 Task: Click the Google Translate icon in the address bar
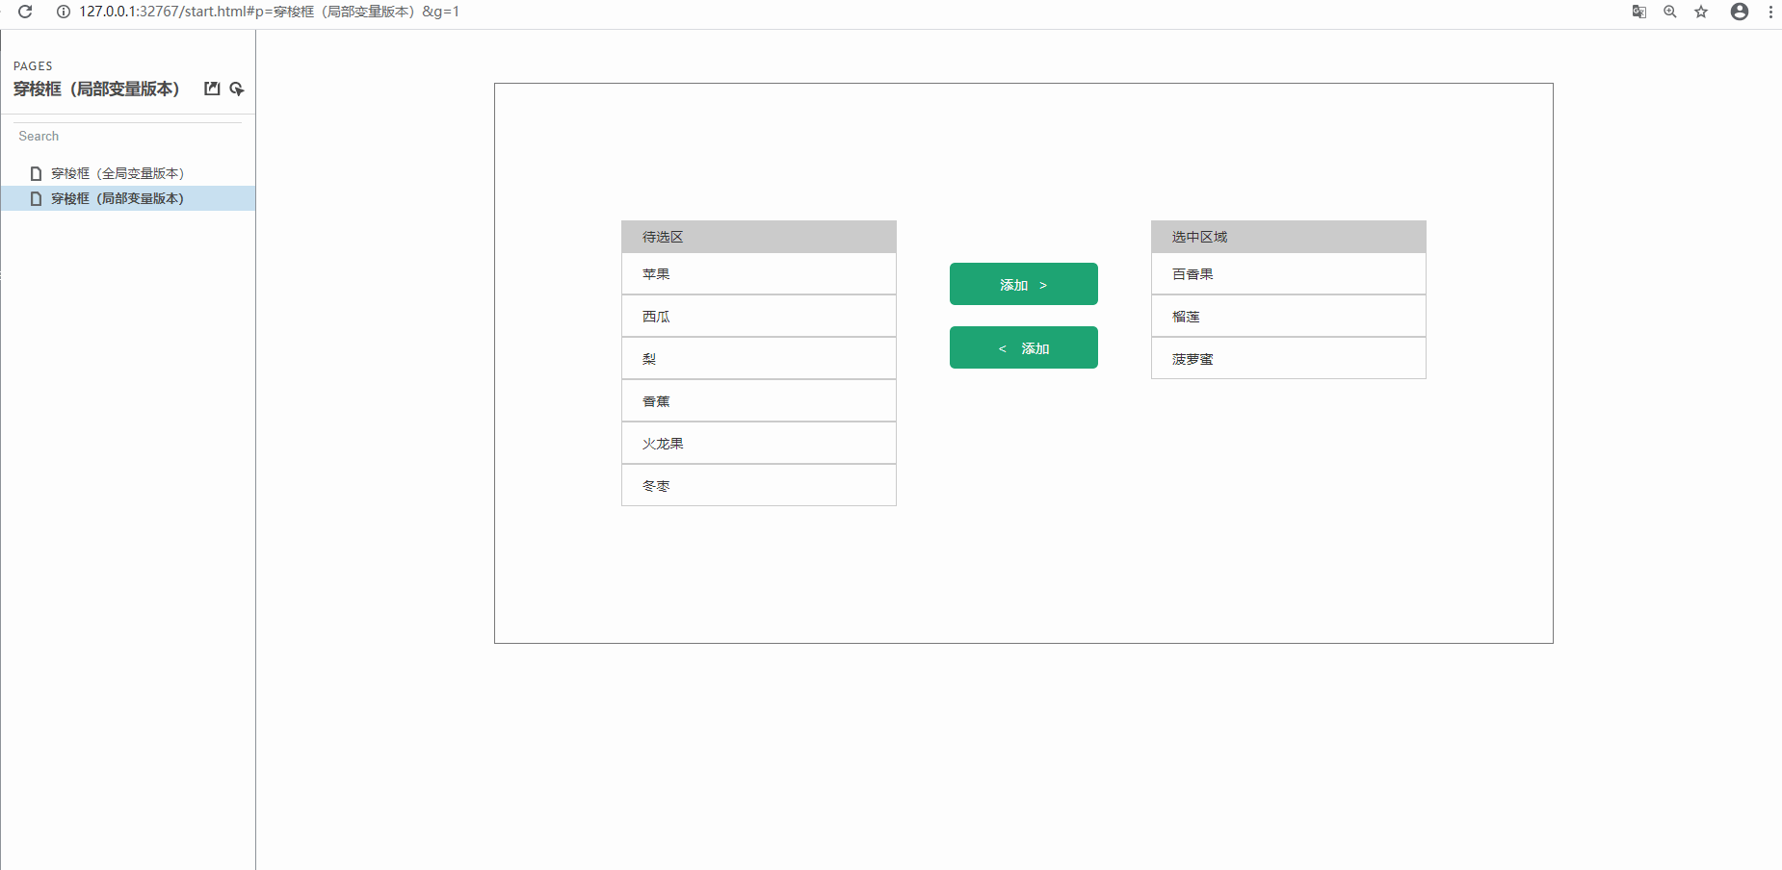(x=1638, y=12)
